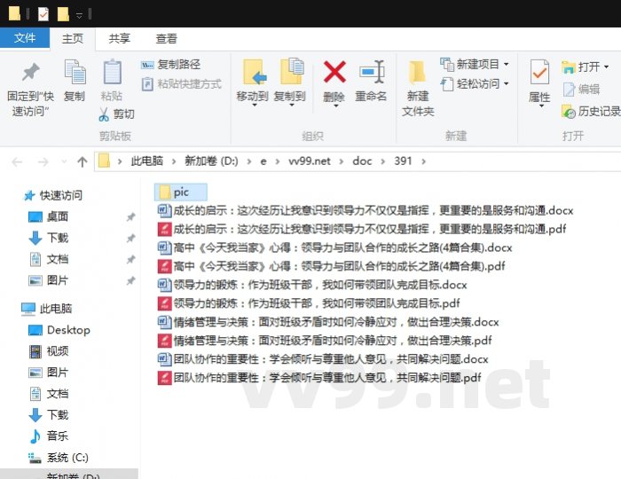The height and width of the screenshot is (479, 621).
Task: Click Copy path (复制路径)
Action: 170,64
